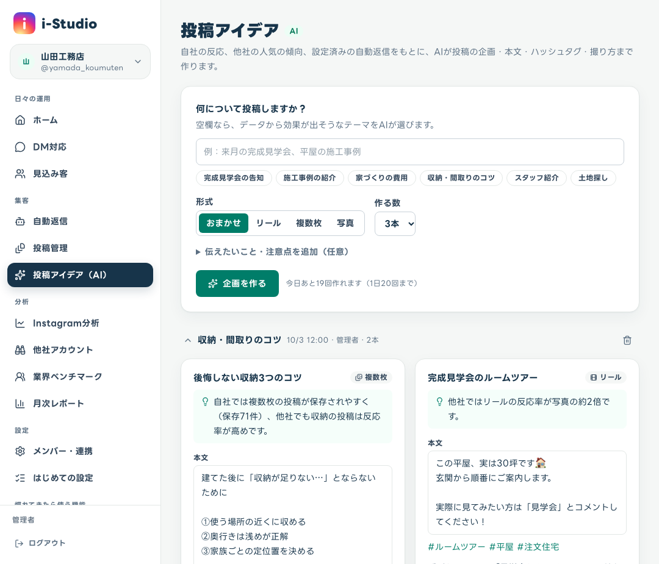Click the AI badge beside 投稿アイデア

pos(293,31)
